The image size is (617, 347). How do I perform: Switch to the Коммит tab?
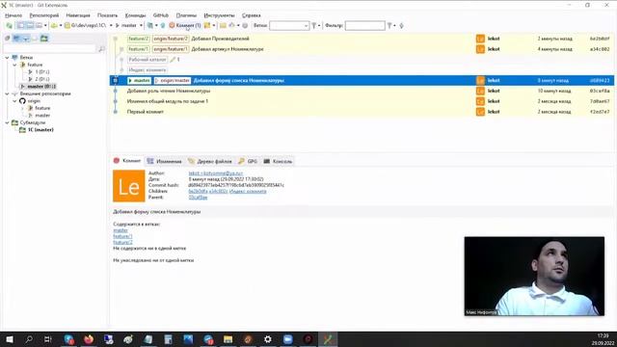pos(126,161)
